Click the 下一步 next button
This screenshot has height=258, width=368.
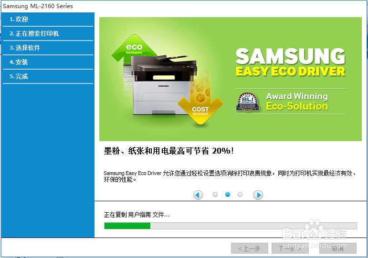tap(290, 248)
